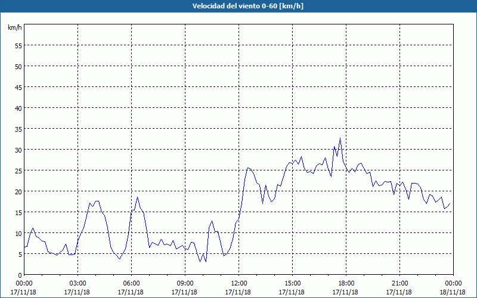Click the 'km/h' unit label
This screenshot has width=477, height=298.
point(14,27)
